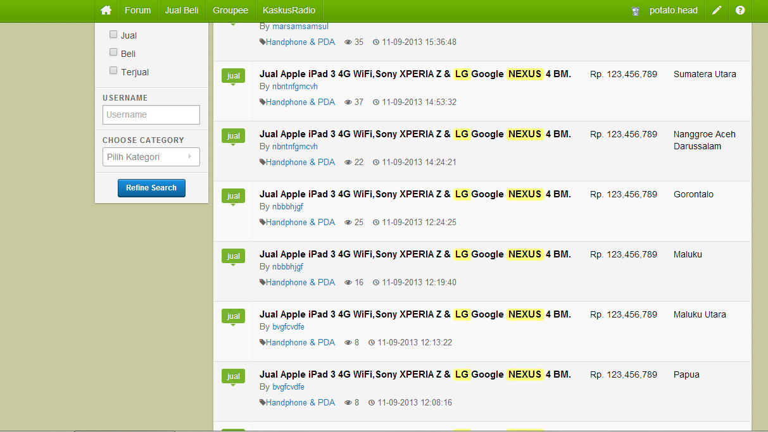Click clock icon beside 11-09-2013 15:36:48
The height and width of the screenshot is (432, 768).
(376, 42)
